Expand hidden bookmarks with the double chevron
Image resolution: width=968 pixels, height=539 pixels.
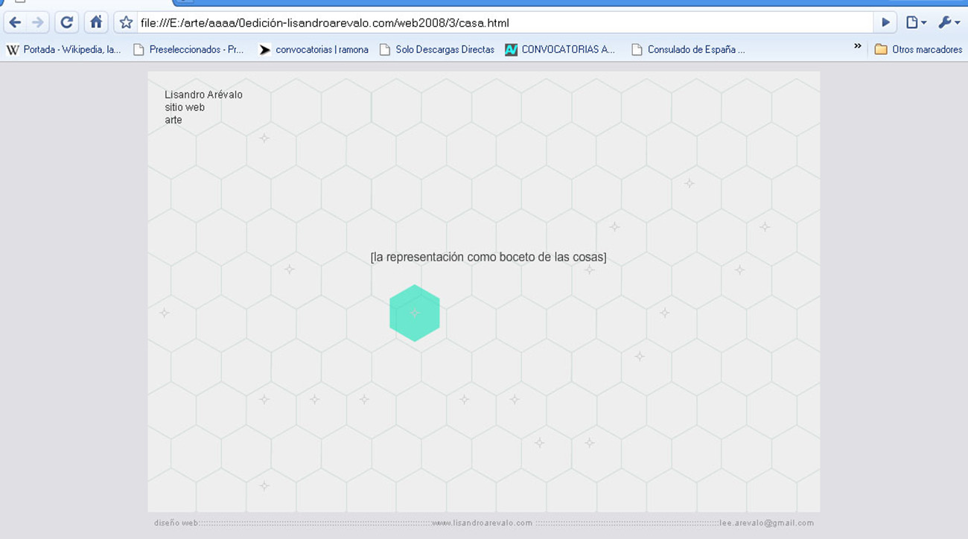click(857, 47)
